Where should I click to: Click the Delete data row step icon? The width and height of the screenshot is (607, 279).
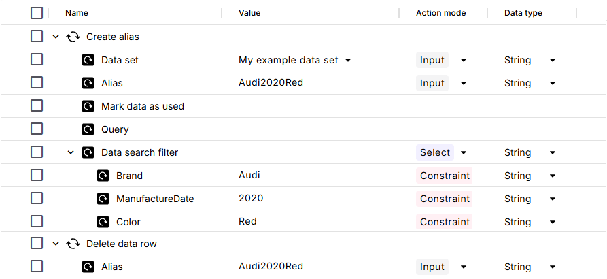[x=73, y=244]
